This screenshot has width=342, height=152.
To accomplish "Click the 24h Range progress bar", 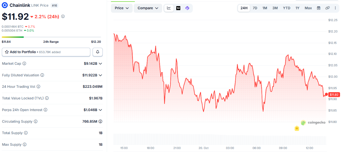I will coord(51,37).
